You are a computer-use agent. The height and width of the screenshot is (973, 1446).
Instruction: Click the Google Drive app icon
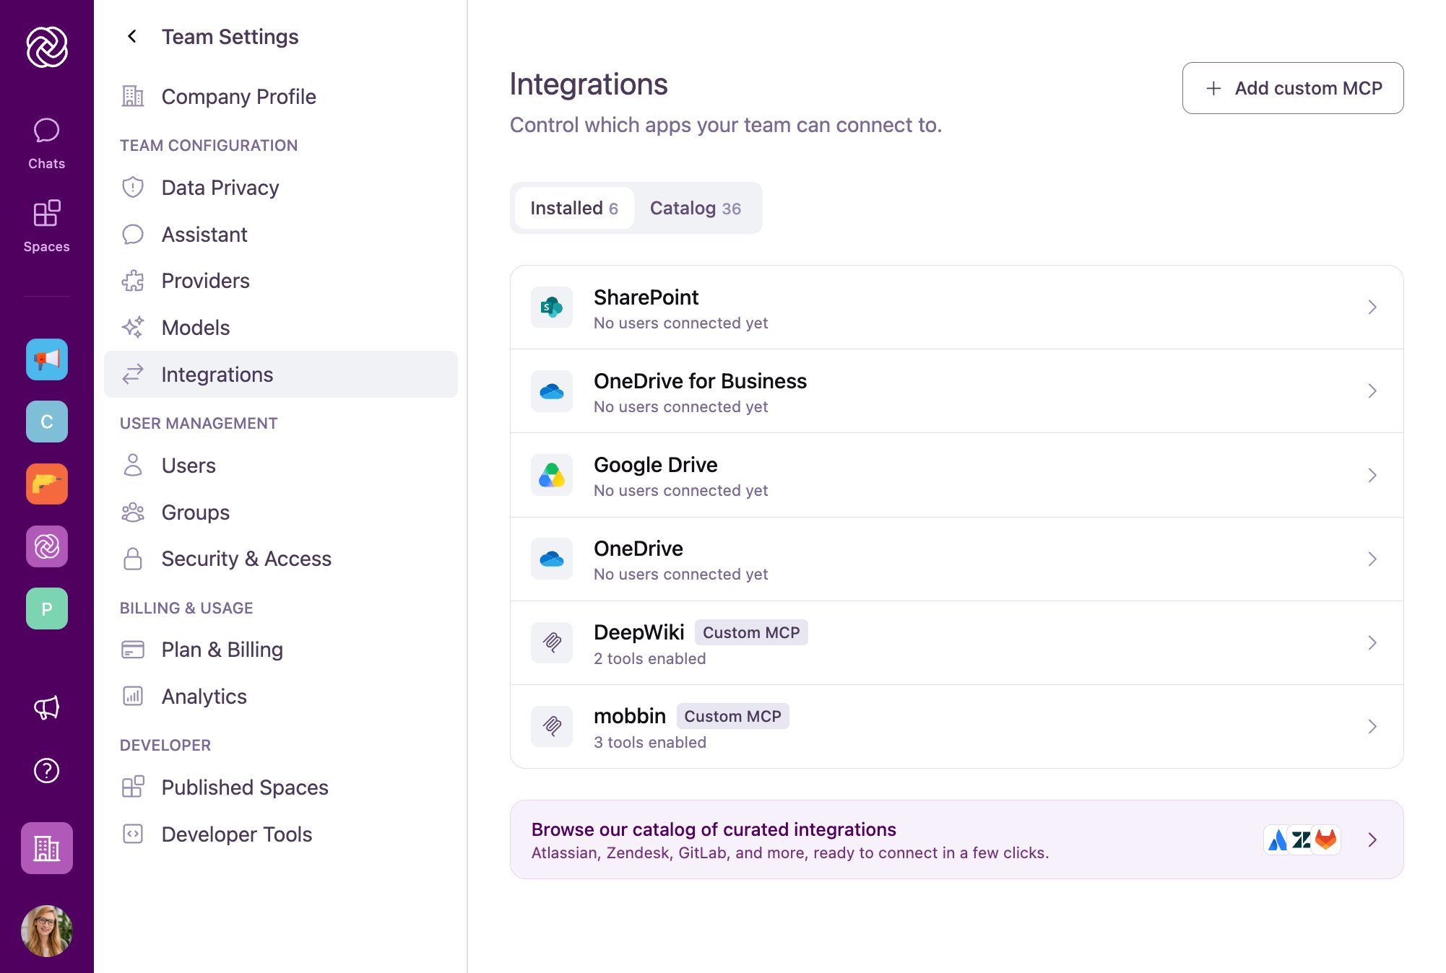(552, 475)
